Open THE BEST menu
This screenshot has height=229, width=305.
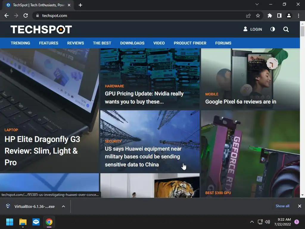pos(102,43)
